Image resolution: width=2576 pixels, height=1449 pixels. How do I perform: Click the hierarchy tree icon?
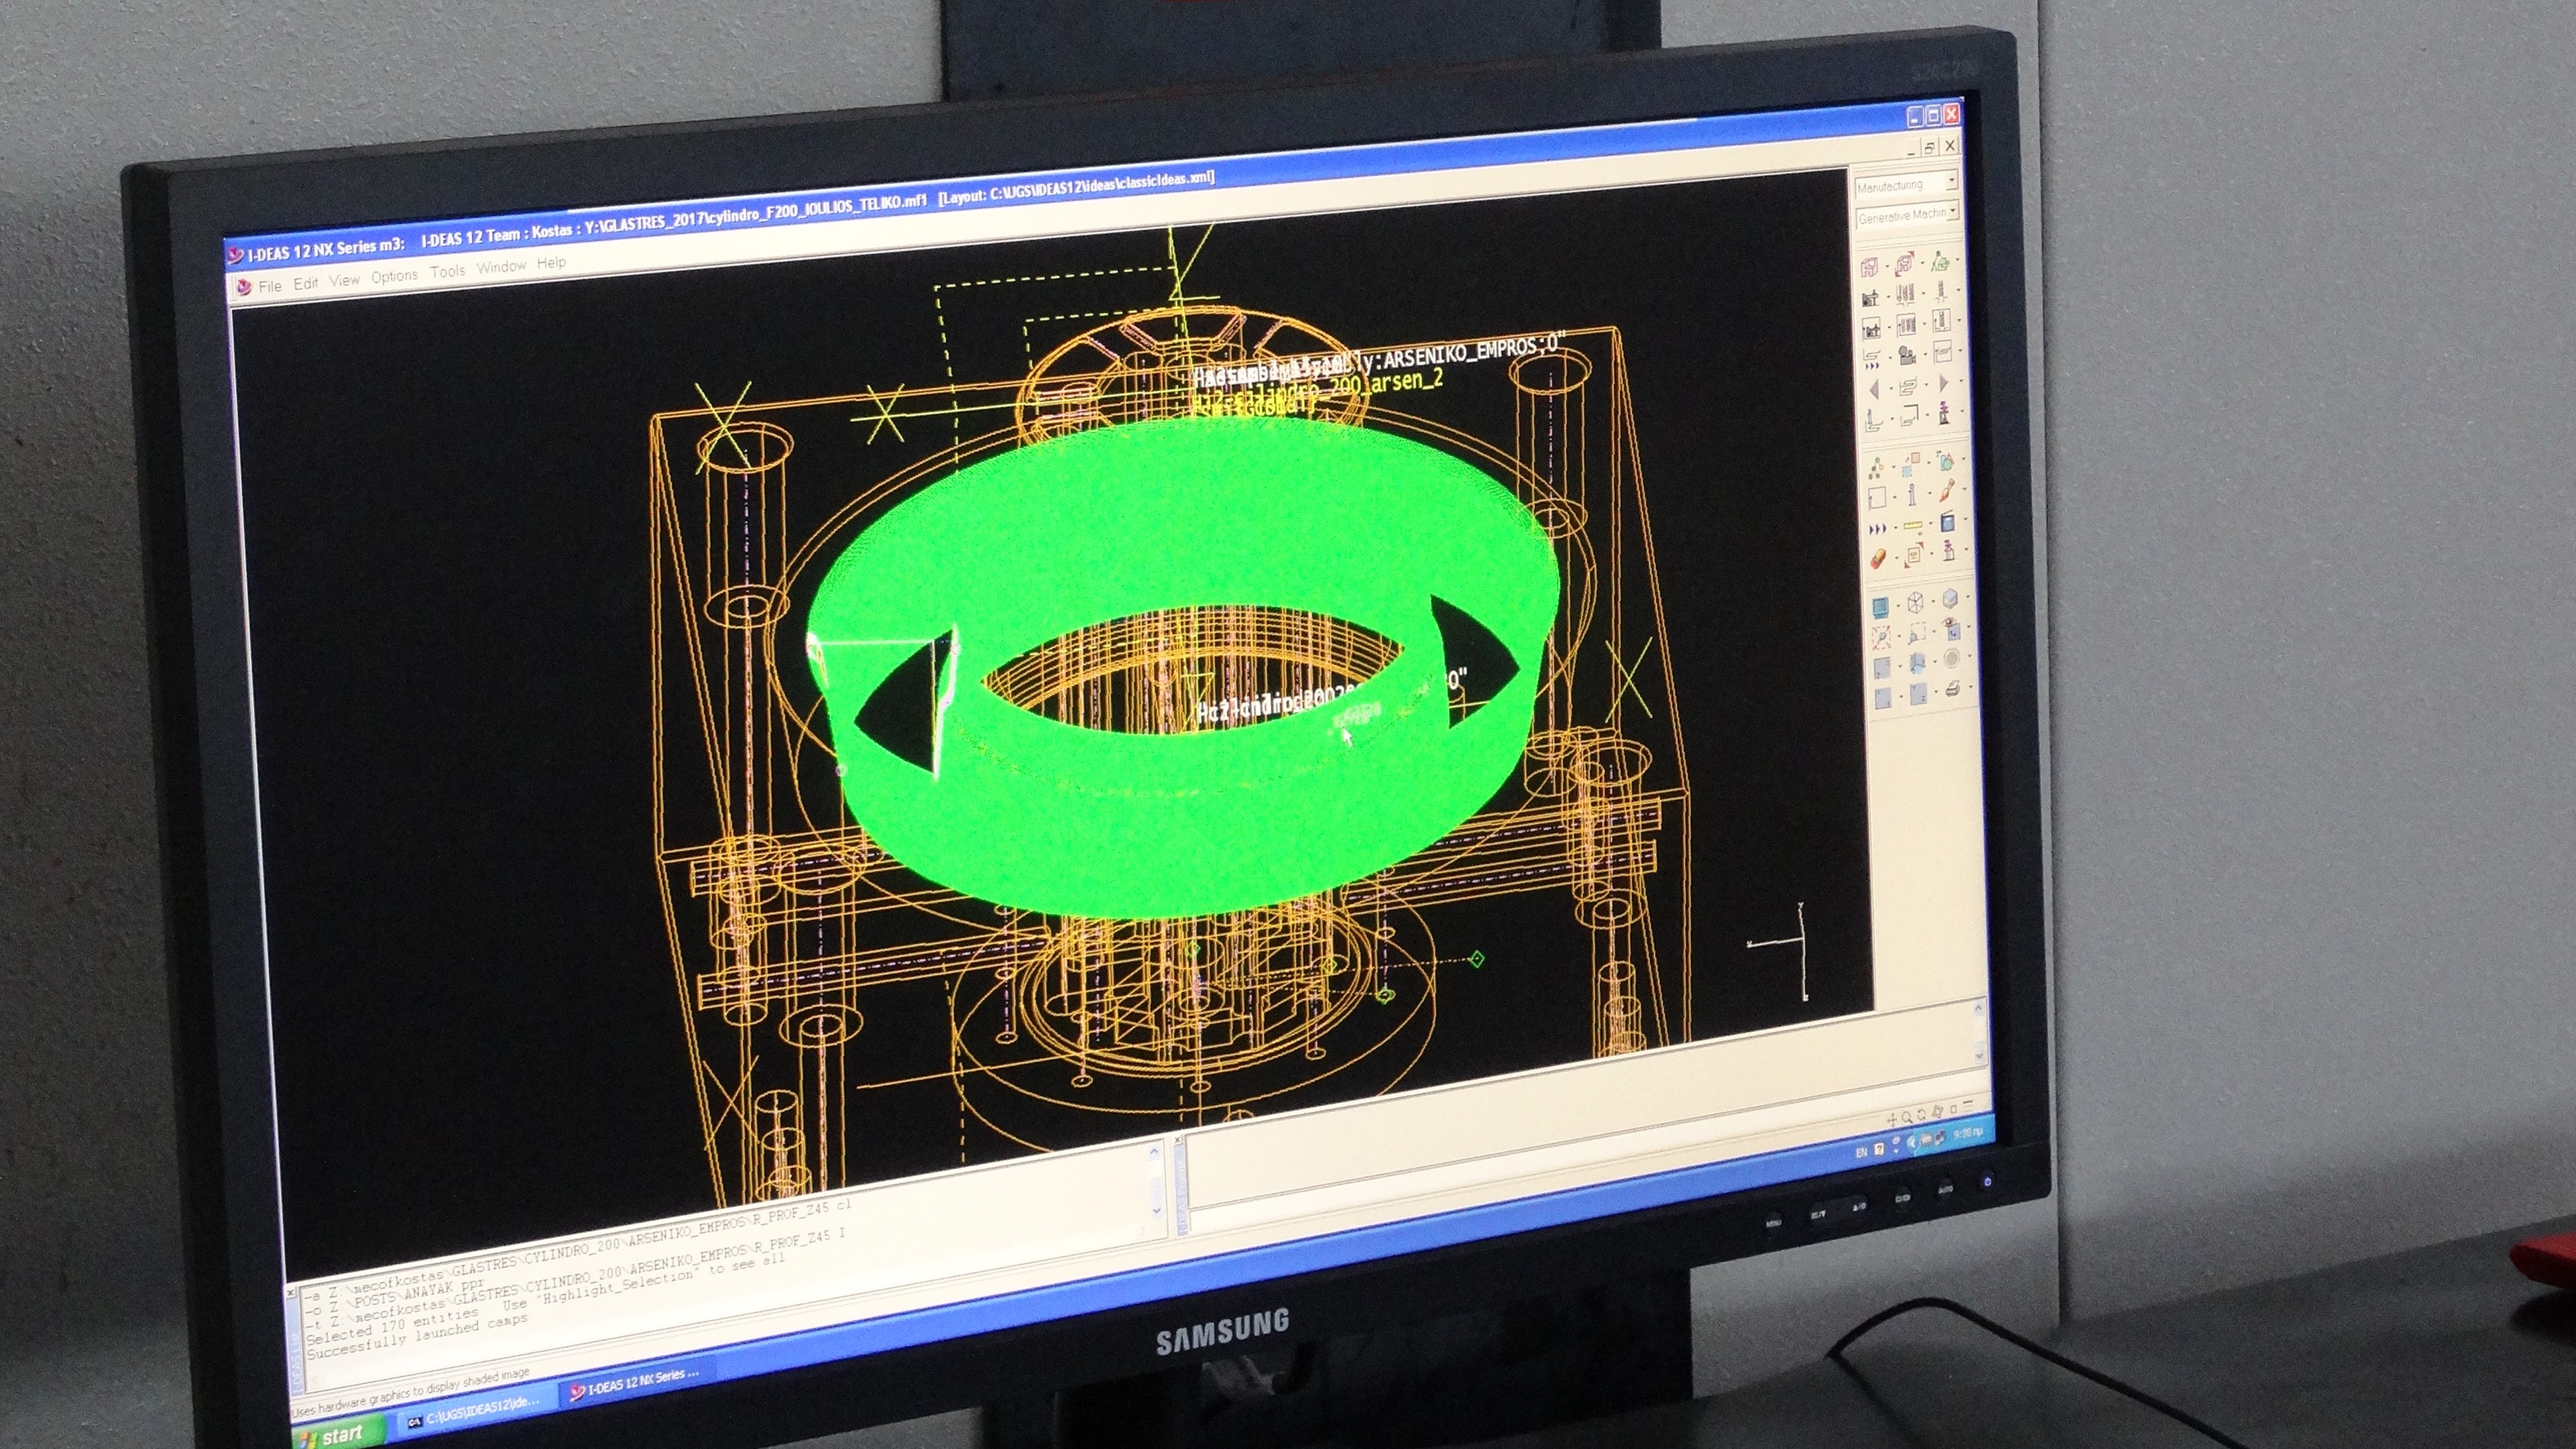coord(1876,468)
